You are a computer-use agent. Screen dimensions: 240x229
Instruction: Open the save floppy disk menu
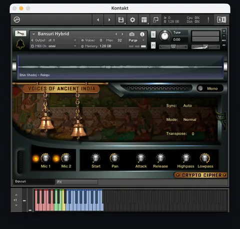pos(121,20)
